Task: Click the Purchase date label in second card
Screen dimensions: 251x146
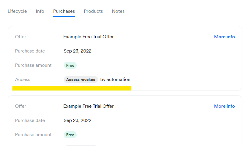Action: coord(30,120)
